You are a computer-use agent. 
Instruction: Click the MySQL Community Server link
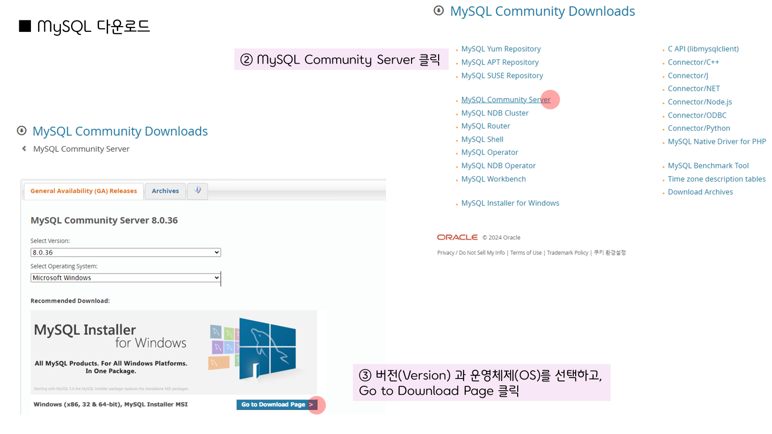coord(506,99)
